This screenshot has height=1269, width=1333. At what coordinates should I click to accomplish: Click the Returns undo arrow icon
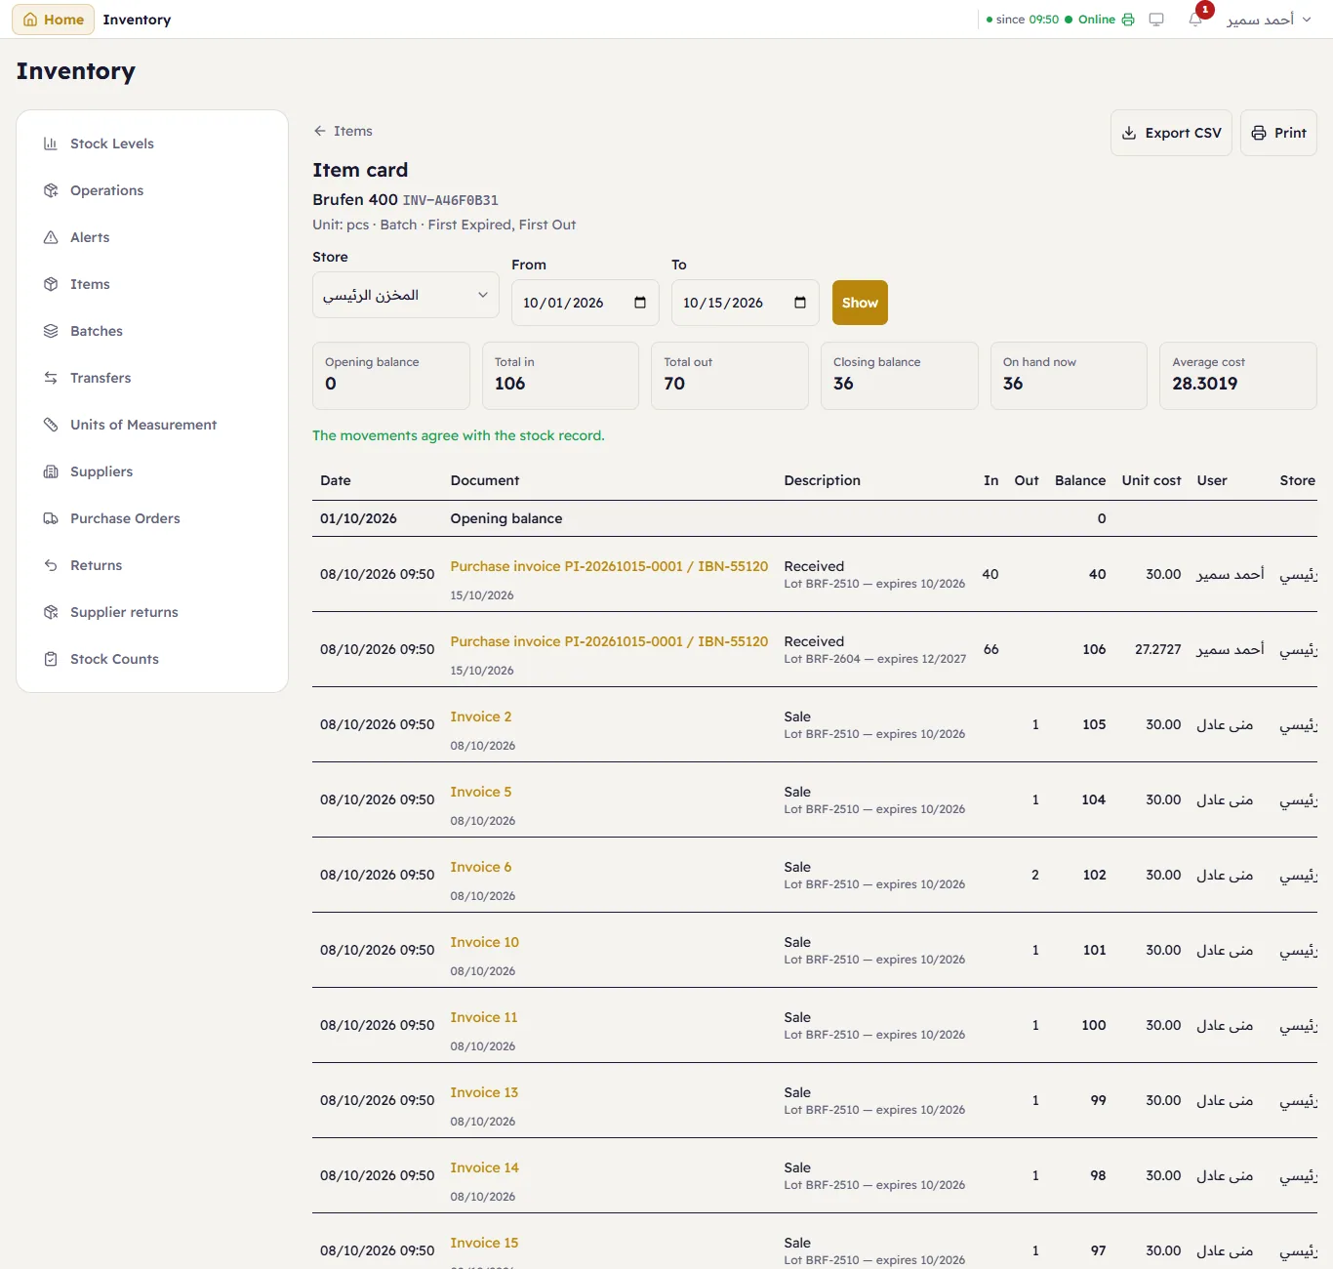pos(51,565)
